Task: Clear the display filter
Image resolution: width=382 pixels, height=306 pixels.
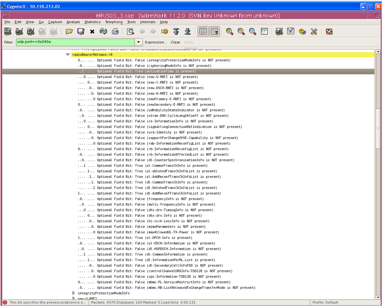Action: [175, 42]
